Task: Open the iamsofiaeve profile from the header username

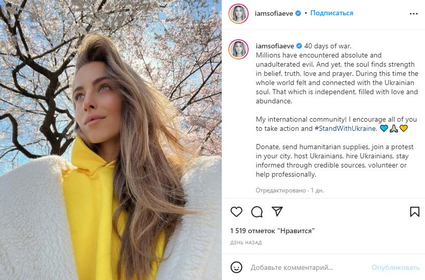Action: [x=274, y=13]
